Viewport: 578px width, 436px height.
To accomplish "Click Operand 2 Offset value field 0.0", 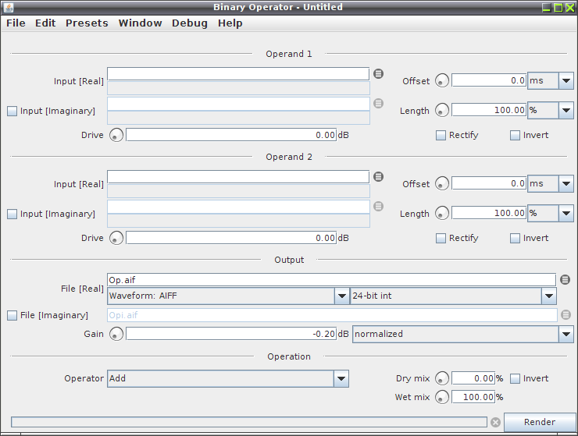I will pos(489,183).
